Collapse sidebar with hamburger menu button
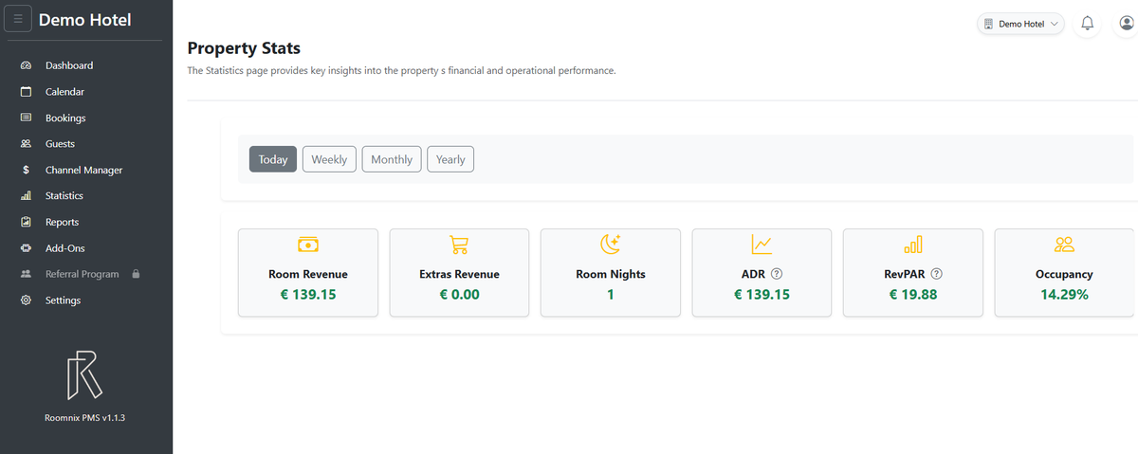This screenshot has height=454, width=1138. click(x=18, y=20)
